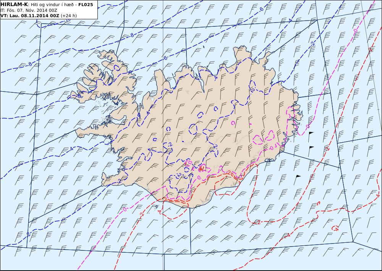Click the HIRLAM-K map title text

(14, 4)
